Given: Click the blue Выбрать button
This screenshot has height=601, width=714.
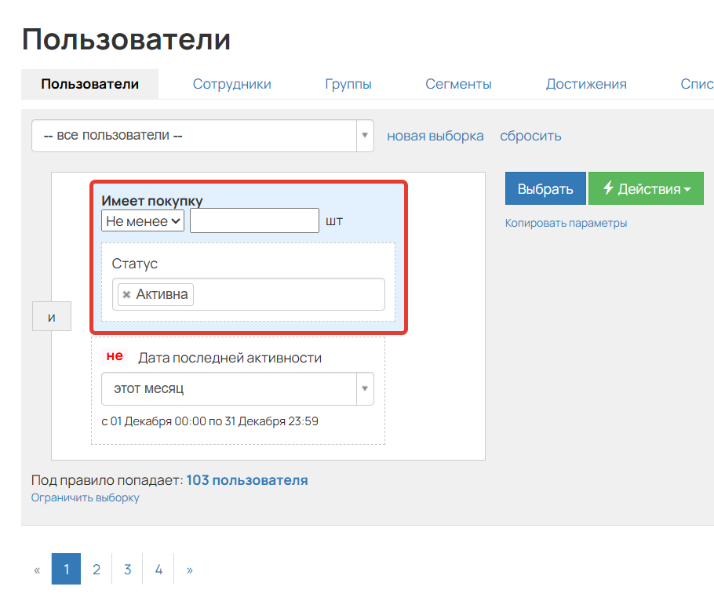Looking at the screenshot, I should 545,188.
